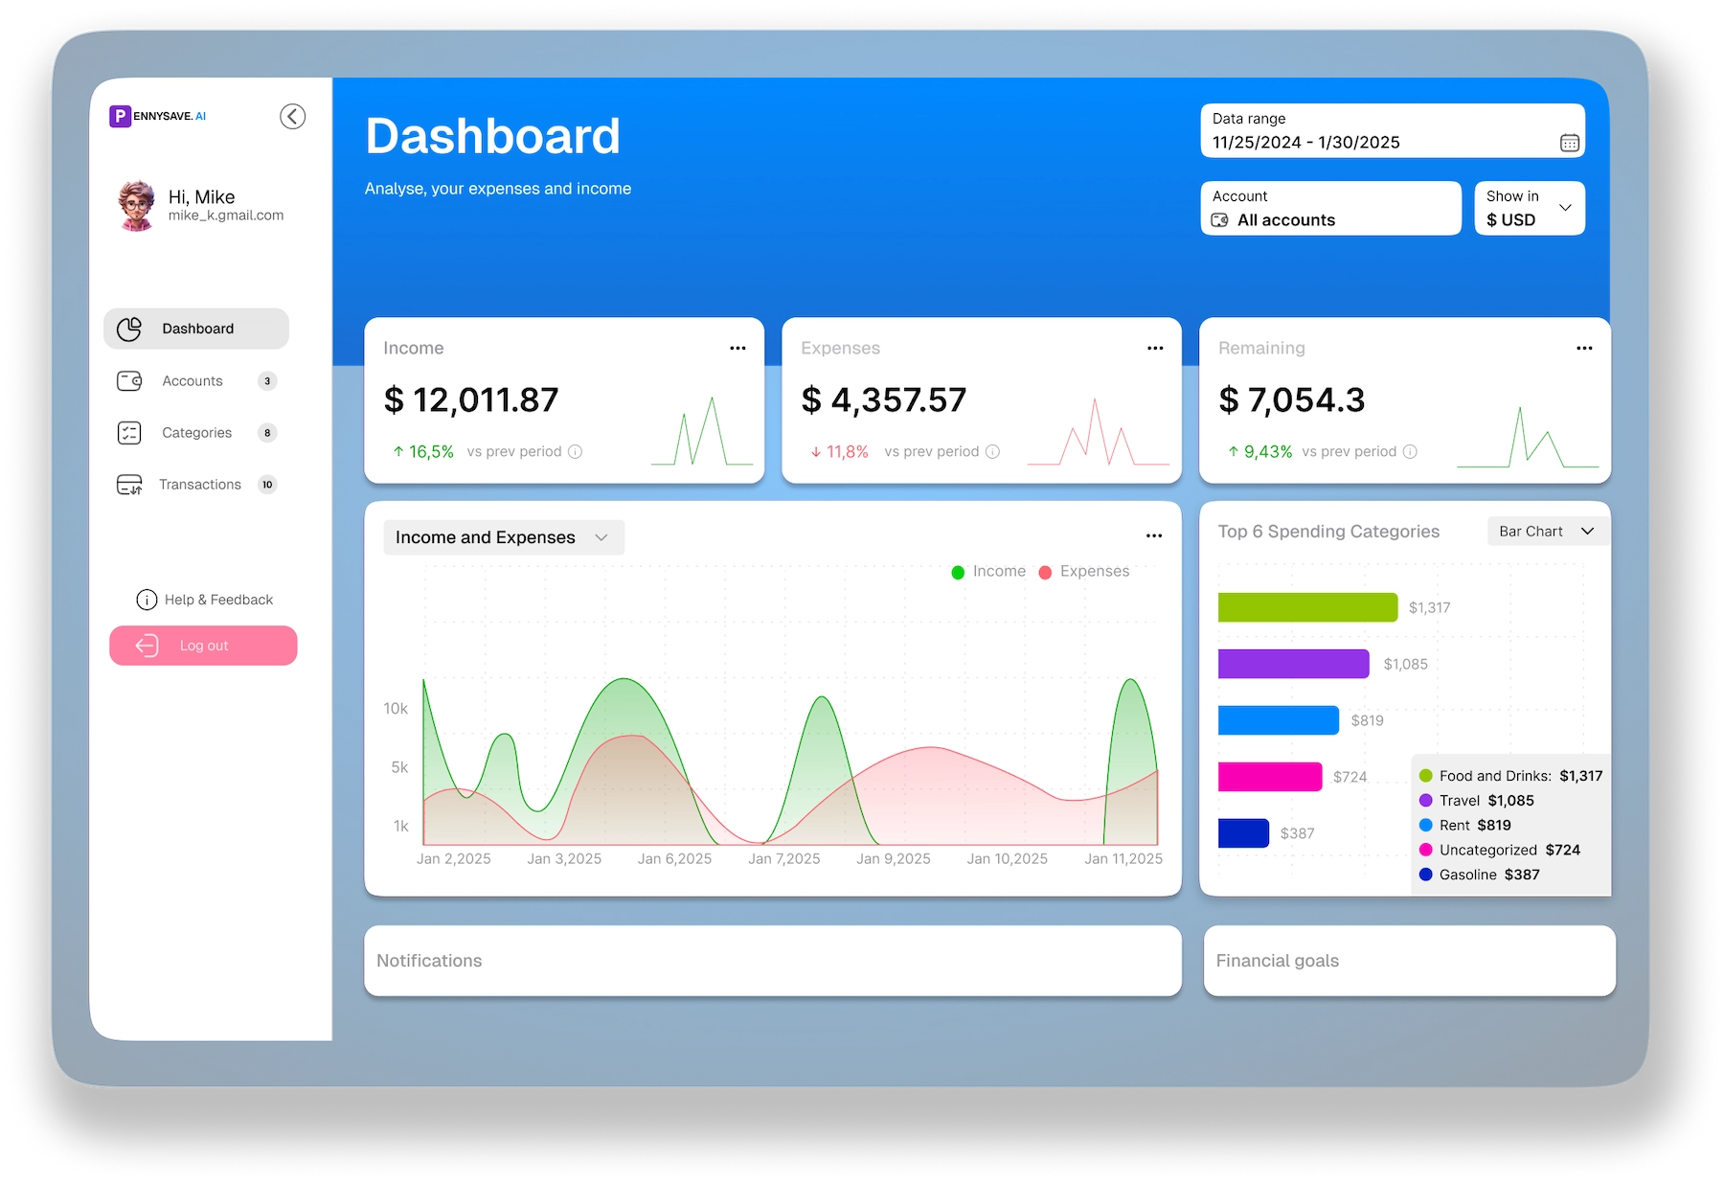Open the three-dot menu on Income card
The width and height of the screenshot is (1724, 1183).
point(737,349)
